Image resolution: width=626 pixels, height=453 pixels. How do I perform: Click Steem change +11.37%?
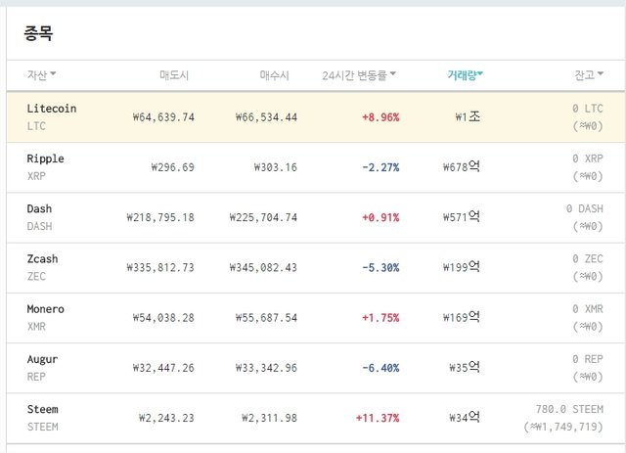[x=378, y=418]
